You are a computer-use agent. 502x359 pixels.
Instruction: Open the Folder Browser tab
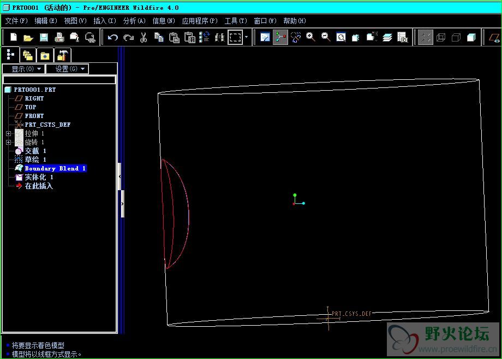[28, 55]
